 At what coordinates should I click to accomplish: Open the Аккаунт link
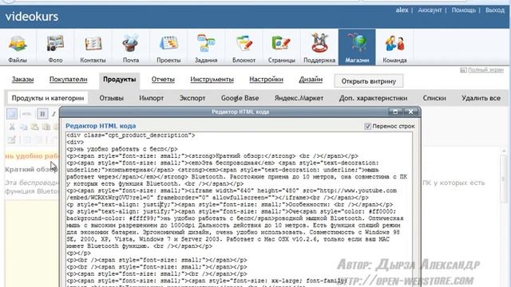point(430,10)
